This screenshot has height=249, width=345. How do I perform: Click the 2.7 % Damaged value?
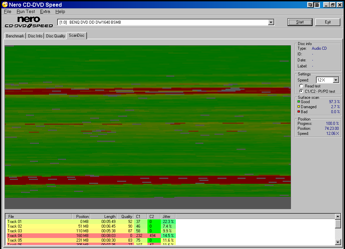pyautogui.click(x=335, y=107)
